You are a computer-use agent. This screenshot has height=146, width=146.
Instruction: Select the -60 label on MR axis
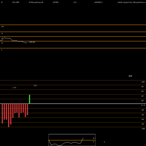[x=142, y=119]
